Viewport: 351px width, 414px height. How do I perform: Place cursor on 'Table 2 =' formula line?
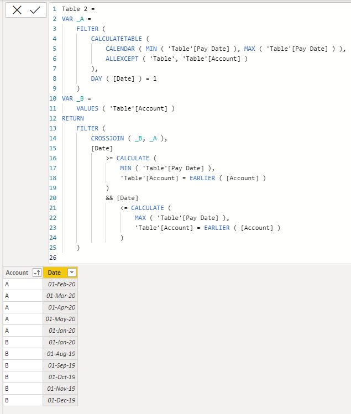tap(78, 9)
